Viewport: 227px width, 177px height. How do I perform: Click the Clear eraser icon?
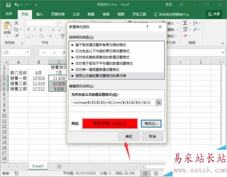pyautogui.click(x=185, y=36)
